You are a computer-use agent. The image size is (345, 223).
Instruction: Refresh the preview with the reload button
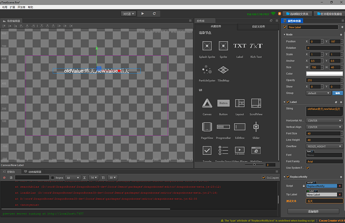[x=154, y=13]
